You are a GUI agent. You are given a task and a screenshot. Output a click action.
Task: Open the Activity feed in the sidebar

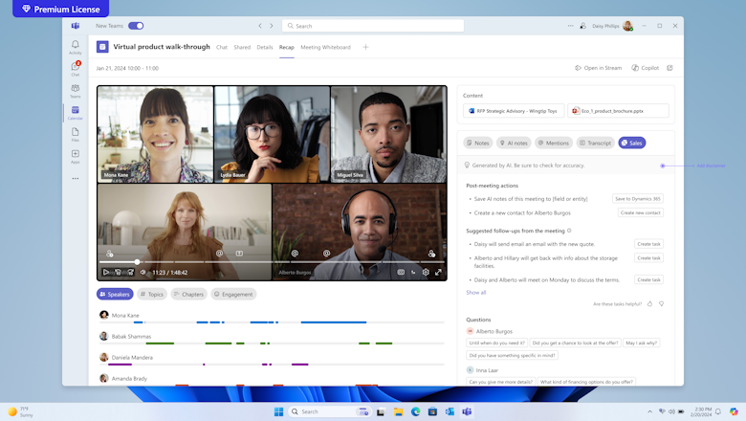76,47
